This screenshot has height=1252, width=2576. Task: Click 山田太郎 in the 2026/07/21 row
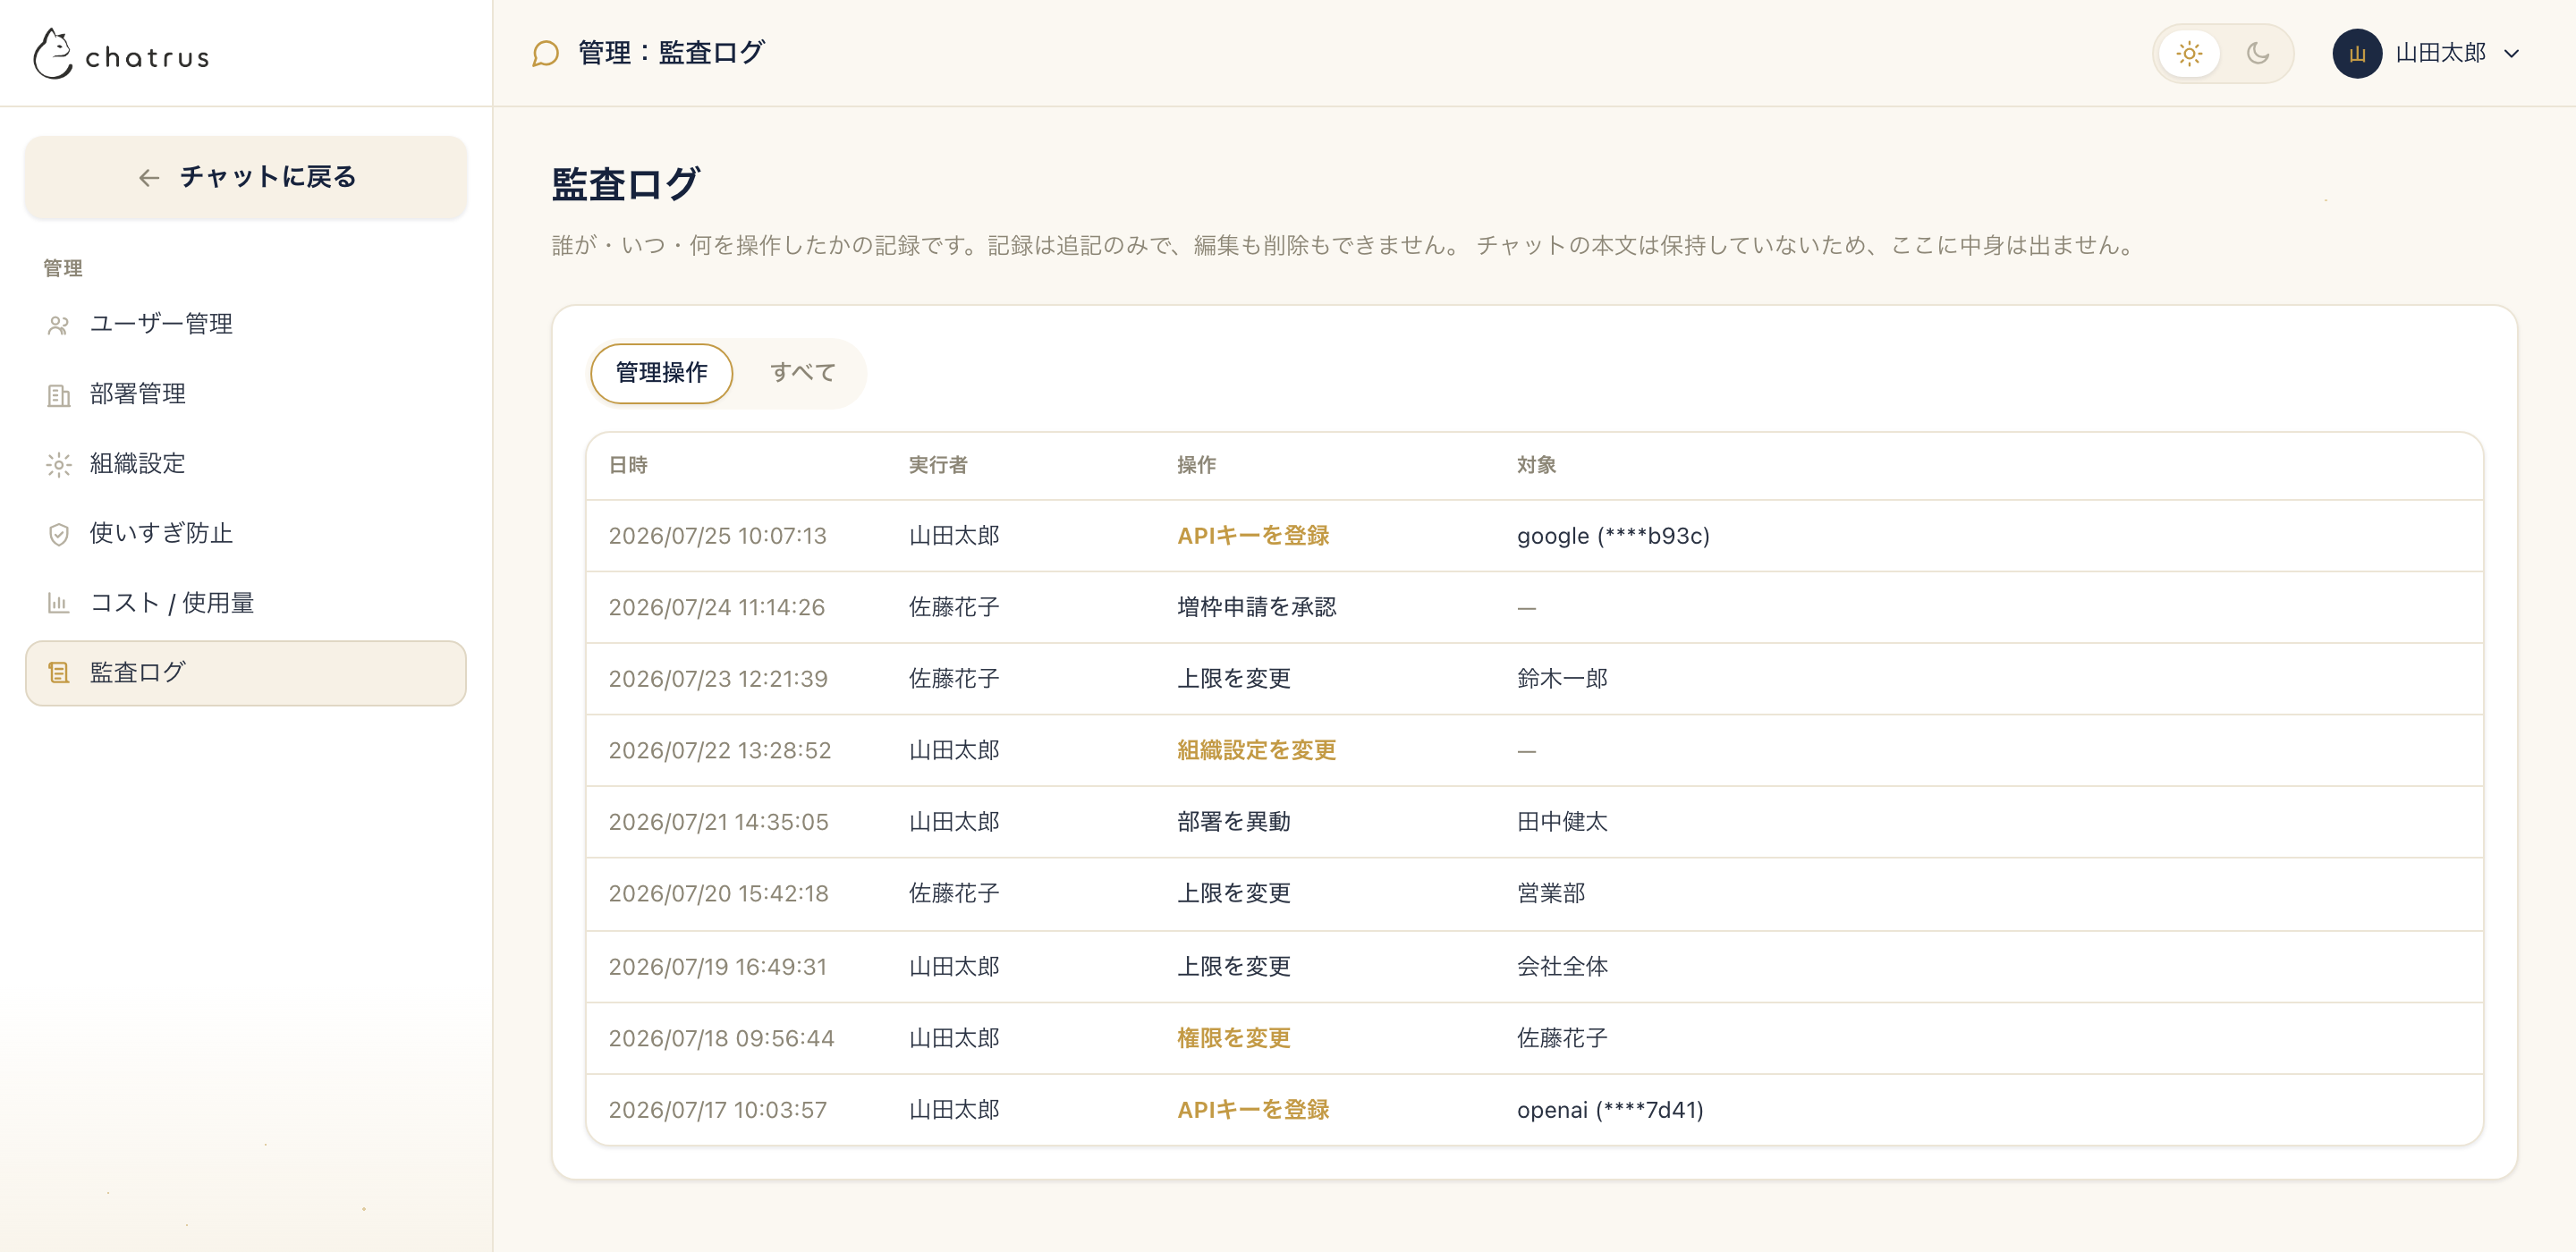[x=954, y=822]
